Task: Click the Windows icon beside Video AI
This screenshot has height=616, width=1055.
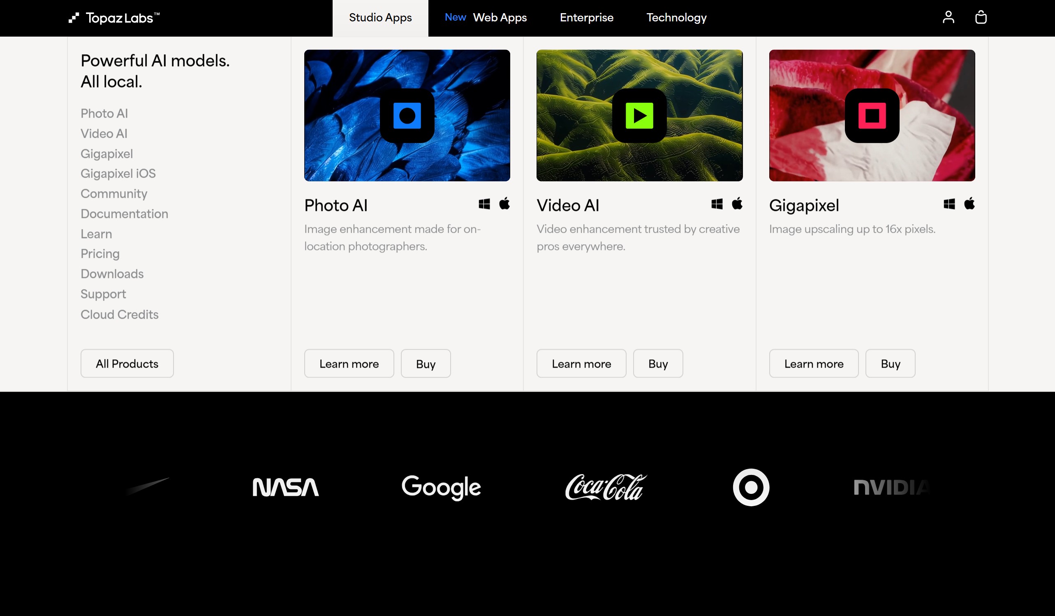Action: 717,204
